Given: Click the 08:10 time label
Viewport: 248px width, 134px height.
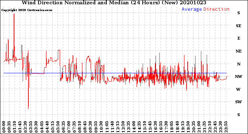Looking at the screenshot, I should pos(79,127).
